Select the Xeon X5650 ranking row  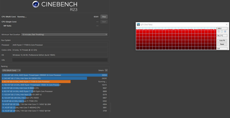pos(55,98)
